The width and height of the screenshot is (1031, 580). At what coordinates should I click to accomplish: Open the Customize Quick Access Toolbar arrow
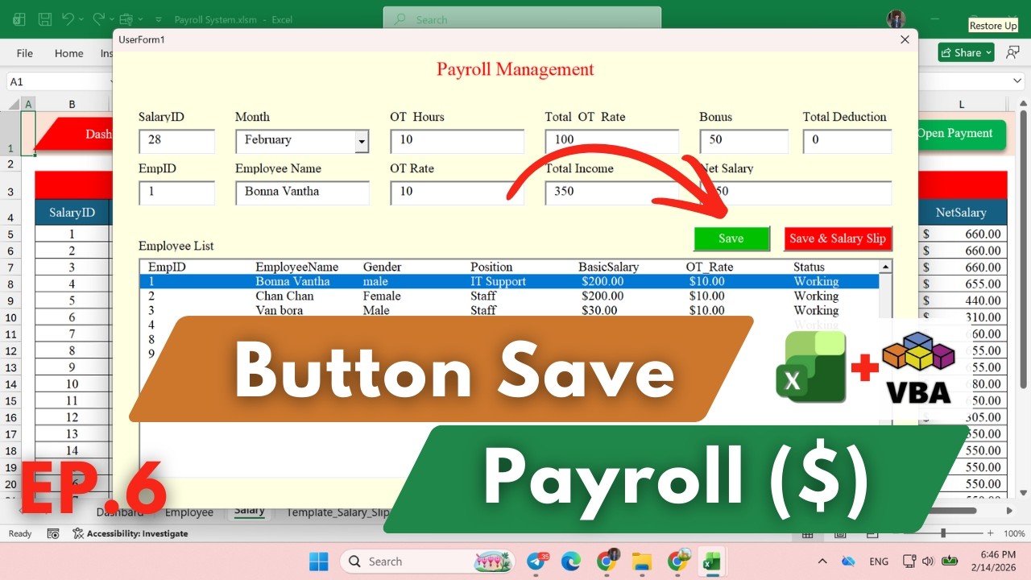click(157, 19)
